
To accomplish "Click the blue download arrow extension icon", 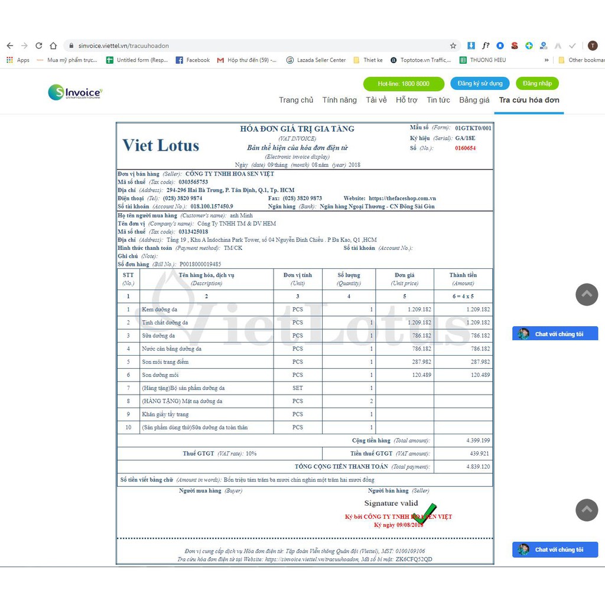I will pos(471,45).
